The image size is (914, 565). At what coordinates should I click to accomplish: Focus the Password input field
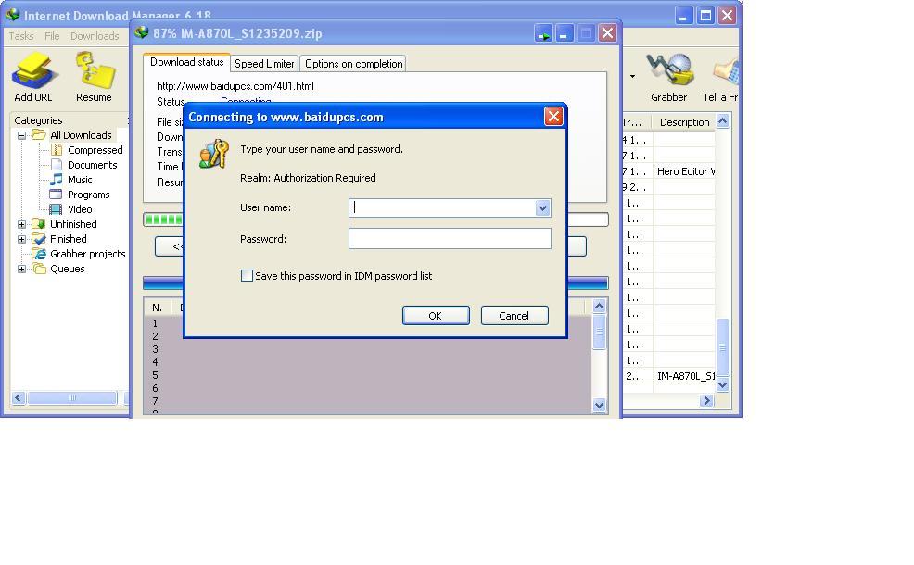(x=450, y=239)
